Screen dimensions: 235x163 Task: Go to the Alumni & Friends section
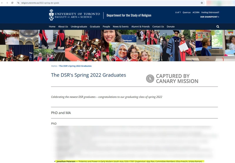tap(140, 27)
